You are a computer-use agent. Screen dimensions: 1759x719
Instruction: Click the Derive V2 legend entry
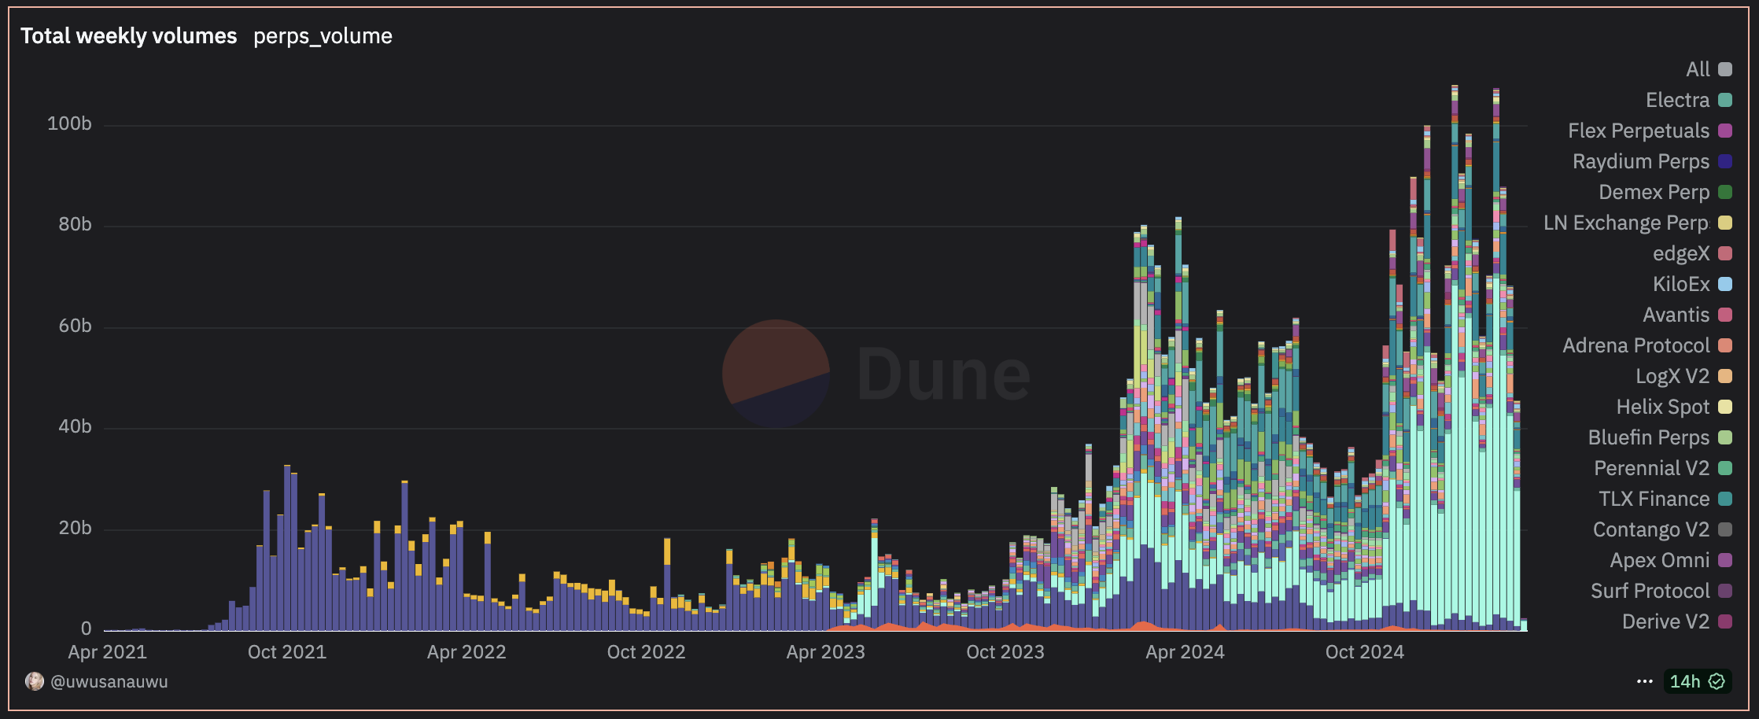pos(1677,621)
